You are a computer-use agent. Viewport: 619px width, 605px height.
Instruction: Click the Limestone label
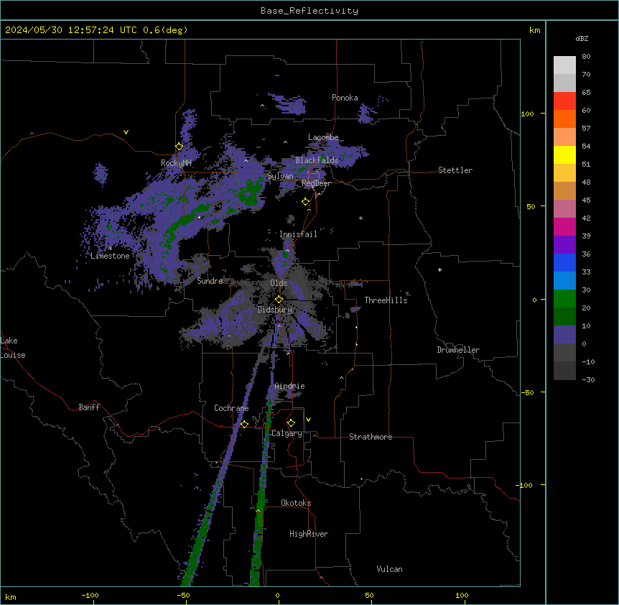click(x=110, y=256)
